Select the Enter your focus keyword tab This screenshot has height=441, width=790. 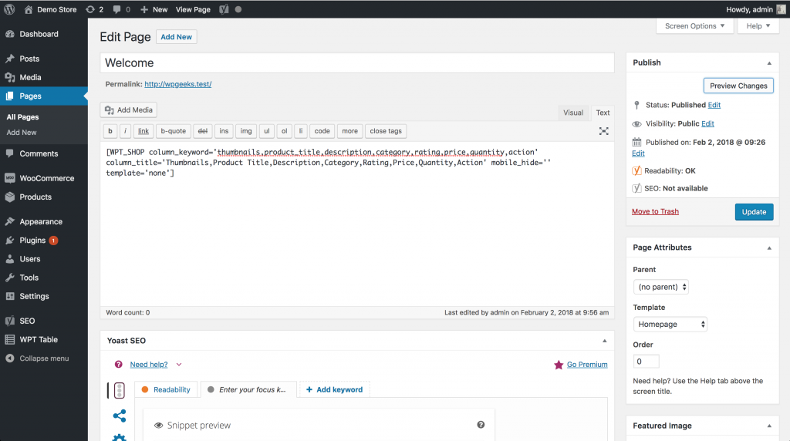pos(248,389)
